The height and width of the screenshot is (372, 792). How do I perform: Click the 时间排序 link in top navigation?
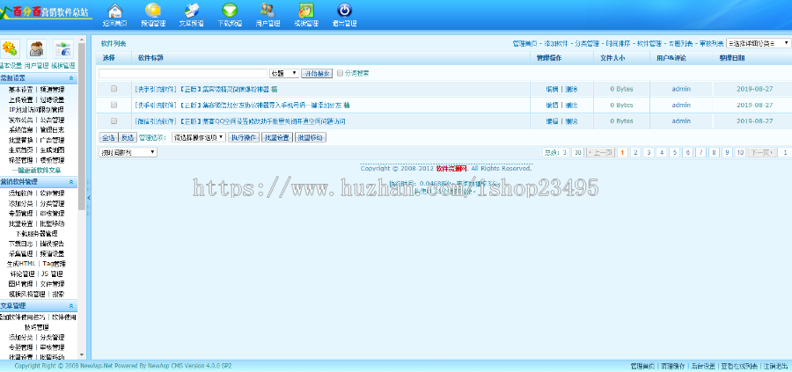point(618,44)
